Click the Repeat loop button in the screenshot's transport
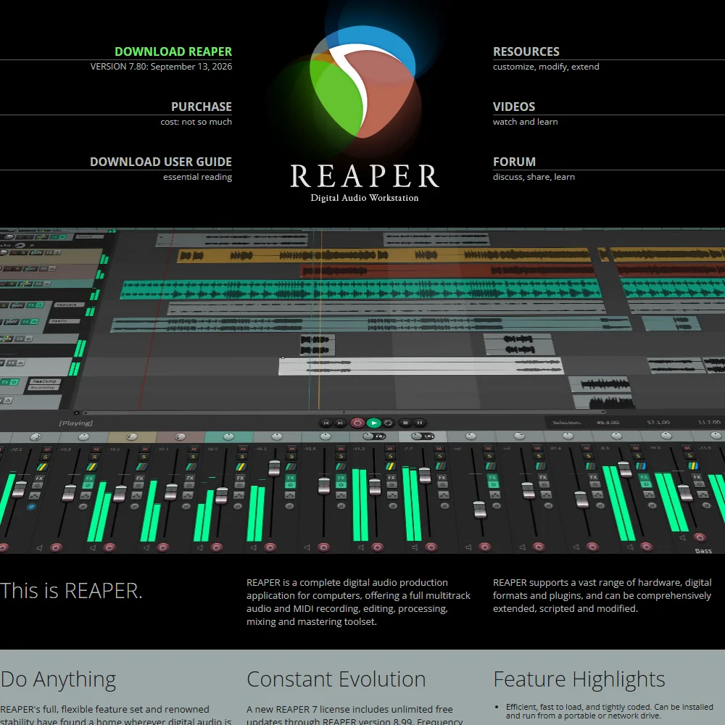This screenshot has width=725, height=725. 389,423
